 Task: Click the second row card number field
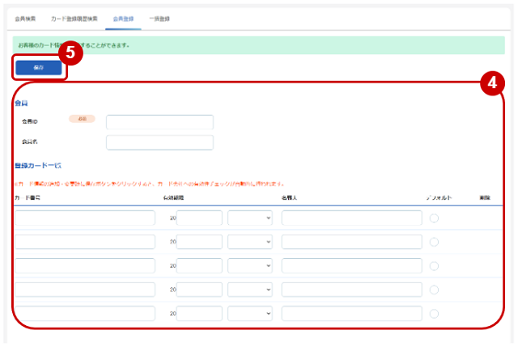(x=85, y=242)
